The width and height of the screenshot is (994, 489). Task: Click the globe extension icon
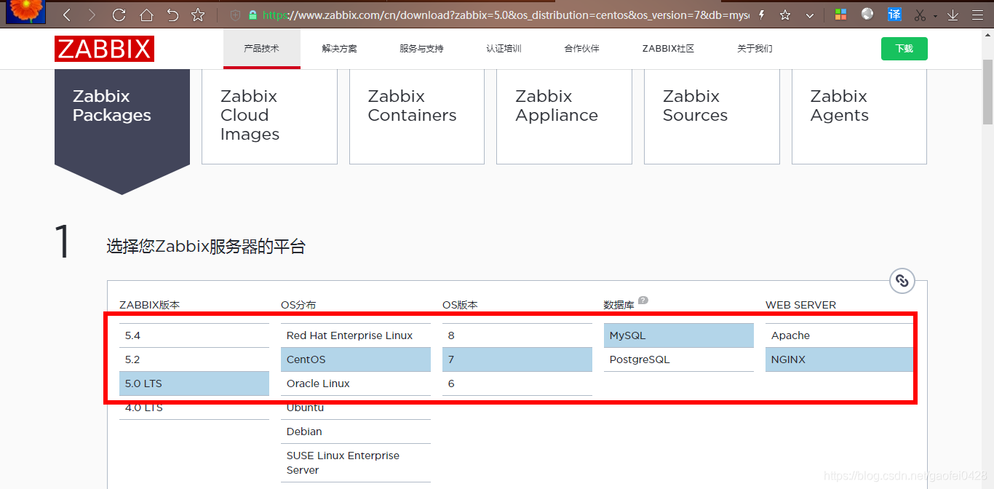pos(867,14)
